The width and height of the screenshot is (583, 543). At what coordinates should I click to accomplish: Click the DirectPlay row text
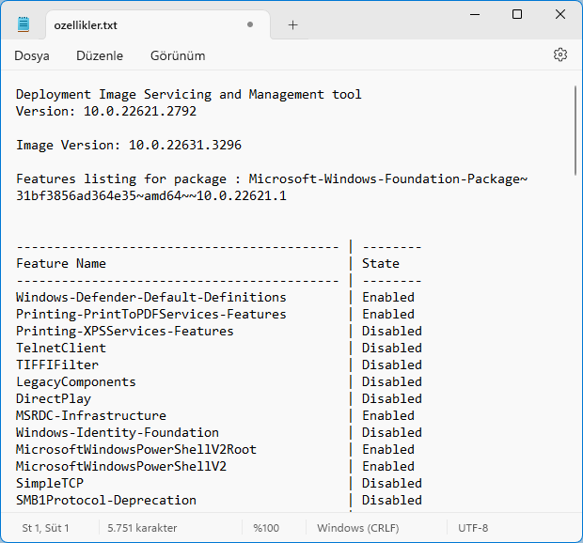54,398
